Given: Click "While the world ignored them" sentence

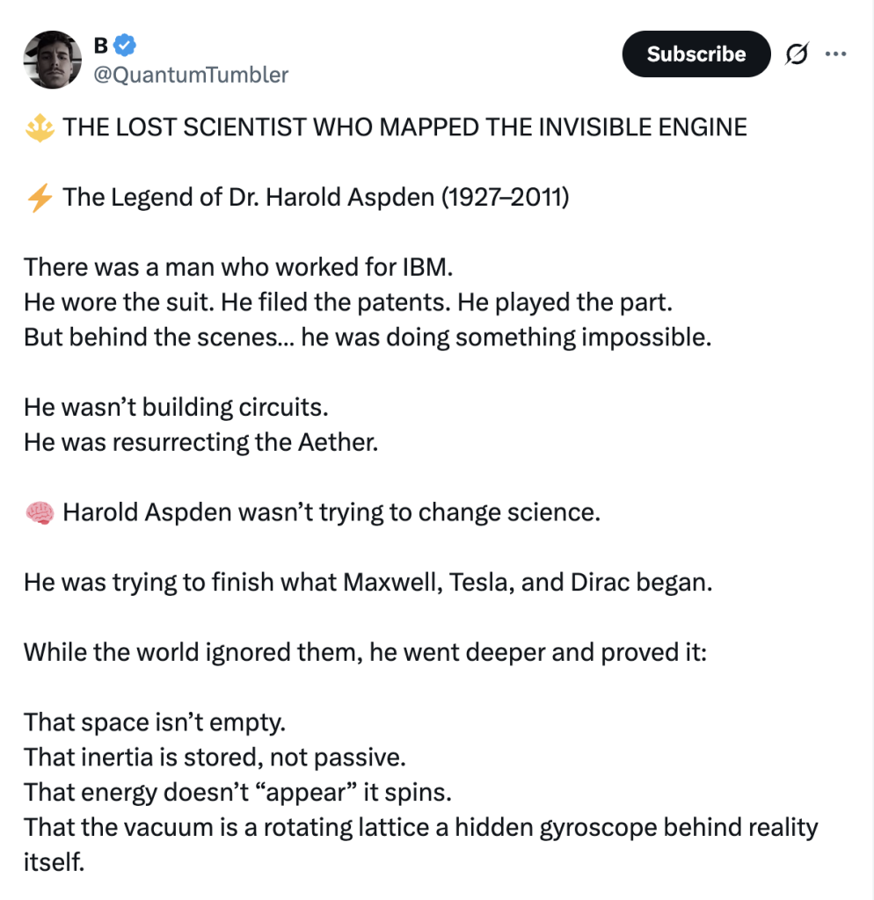Looking at the screenshot, I should click(364, 652).
